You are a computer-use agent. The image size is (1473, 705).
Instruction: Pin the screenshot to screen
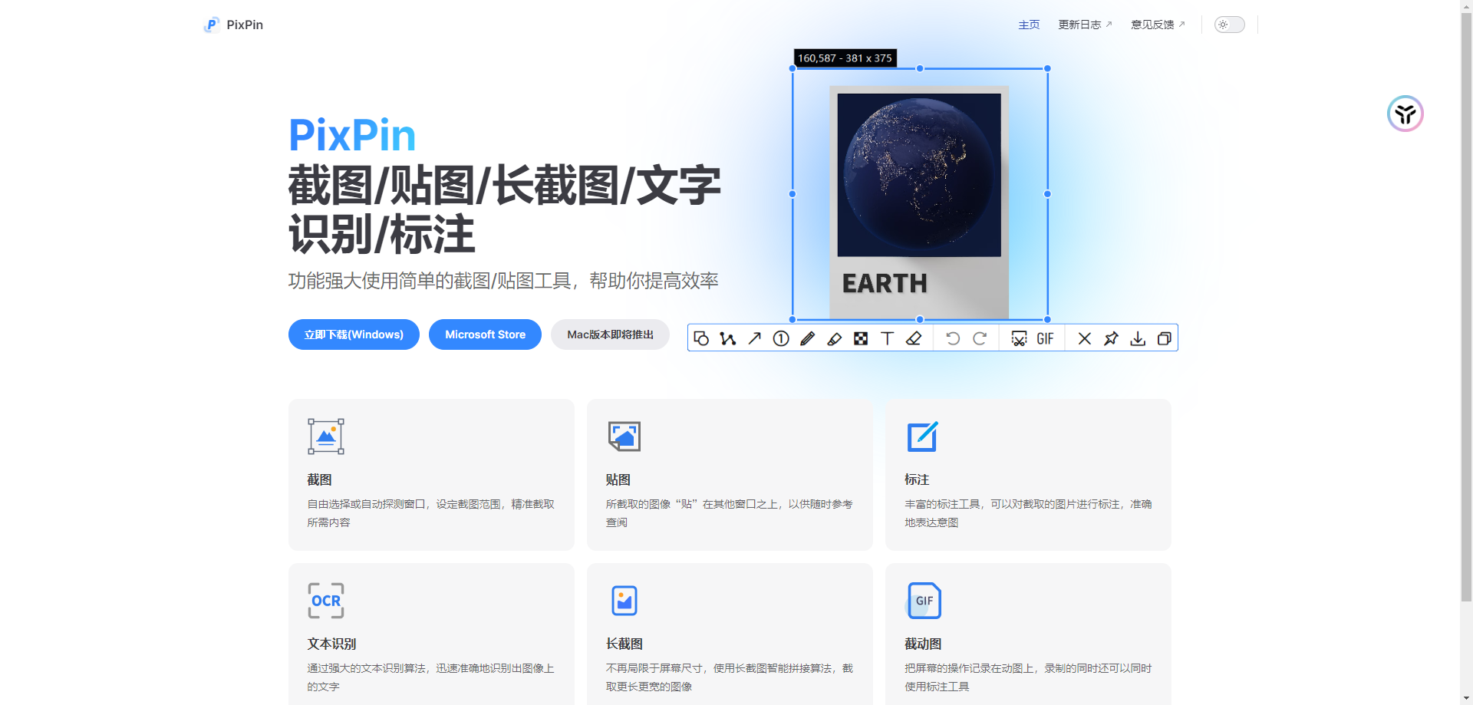tap(1111, 338)
